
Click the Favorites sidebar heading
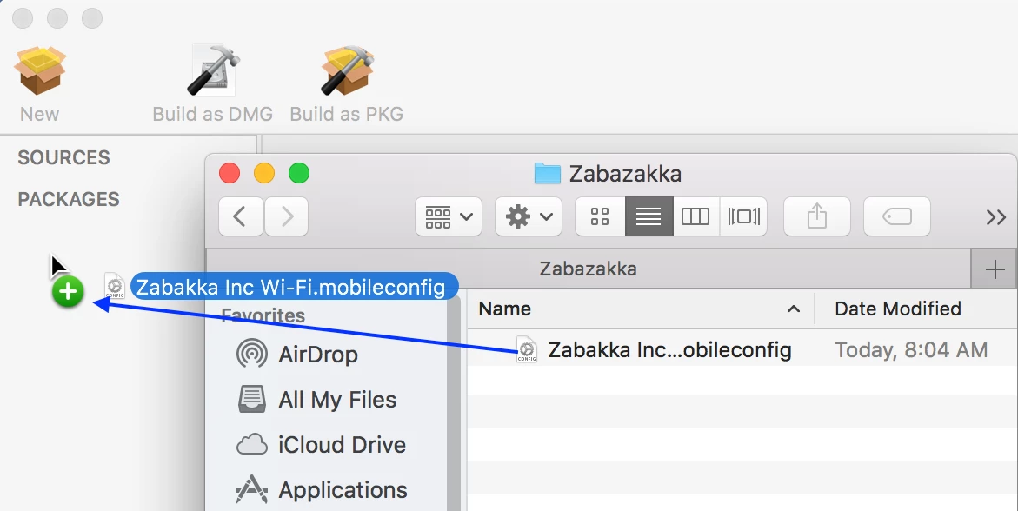coord(263,315)
